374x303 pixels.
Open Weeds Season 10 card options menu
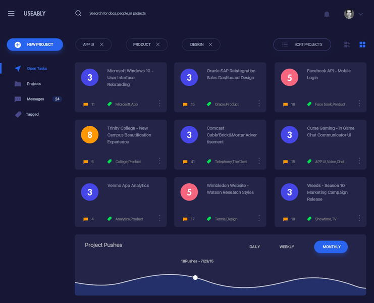[359, 218]
